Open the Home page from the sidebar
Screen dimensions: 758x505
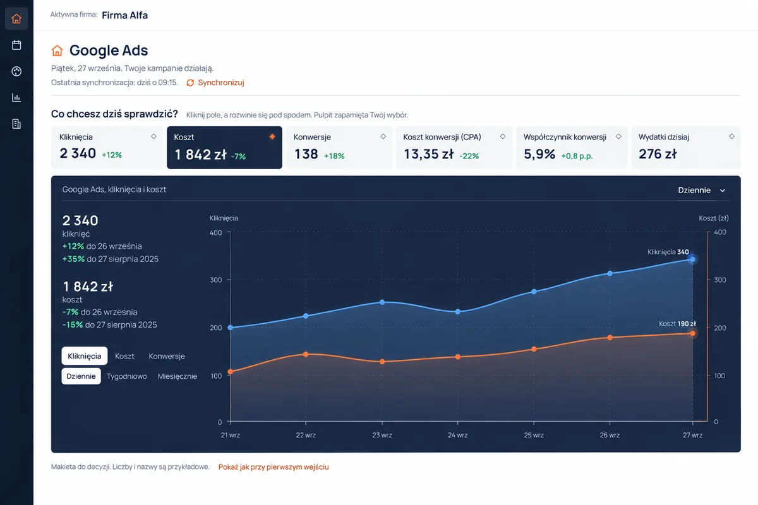point(16,18)
